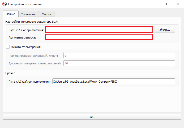The height and width of the screenshot is (128, 184).
Task: Click the Настройки программы title bar text
Action: click(x=25, y=4)
